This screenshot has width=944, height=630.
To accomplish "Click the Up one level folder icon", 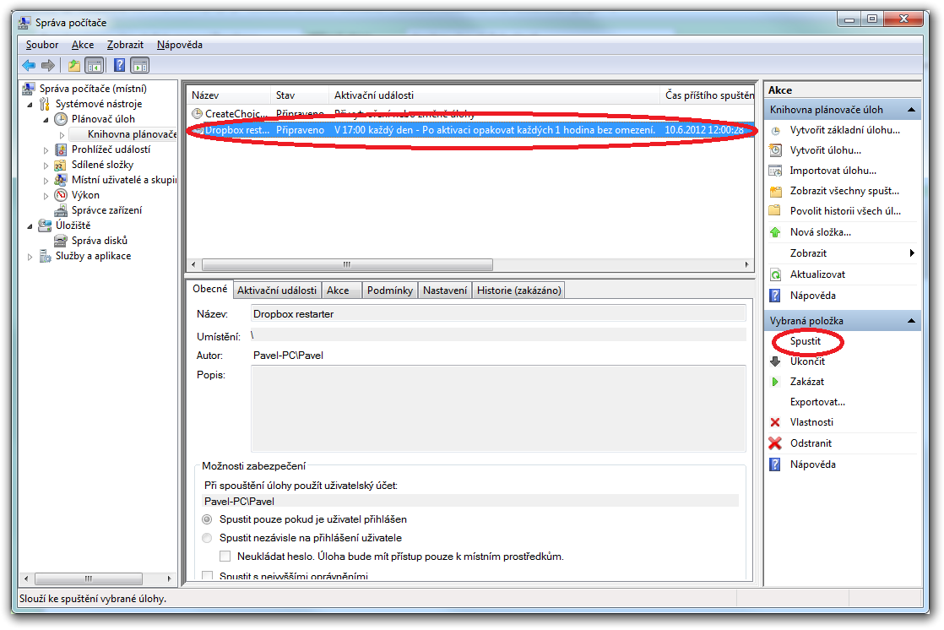I will 74,65.
